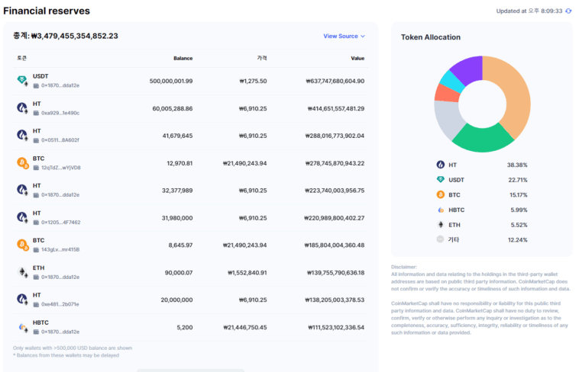The height and width of the screenshot is (372, 579).
Task: Click the HBTC token icon in the table
Action: [x=22, y=327]
